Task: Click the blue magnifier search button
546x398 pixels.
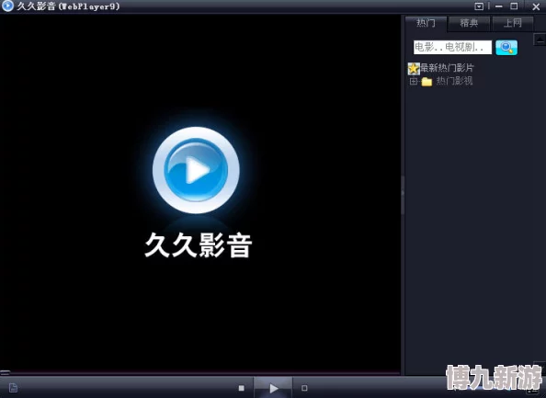Action: click(x=506, y=48)
